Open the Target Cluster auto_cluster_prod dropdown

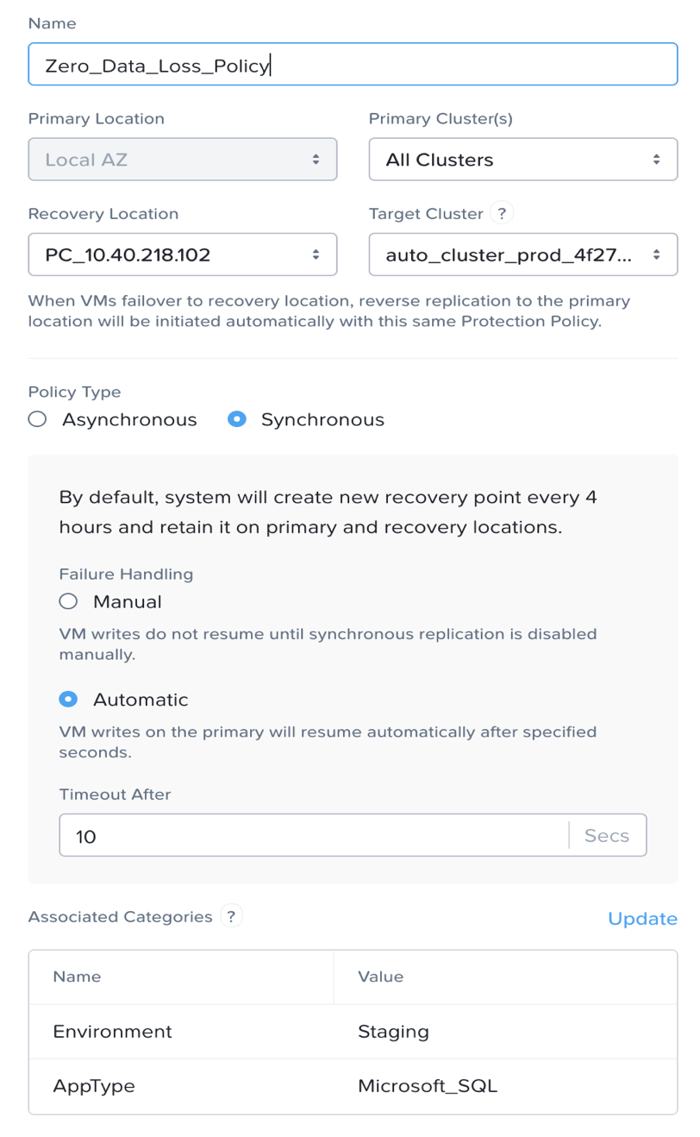pos(523,254)
